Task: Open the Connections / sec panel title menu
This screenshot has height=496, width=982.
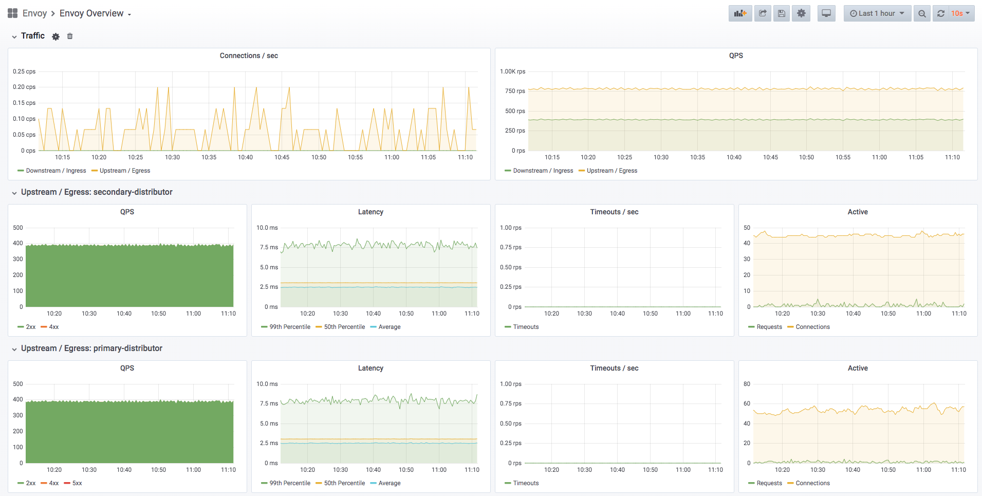Action: coord(249,56)
